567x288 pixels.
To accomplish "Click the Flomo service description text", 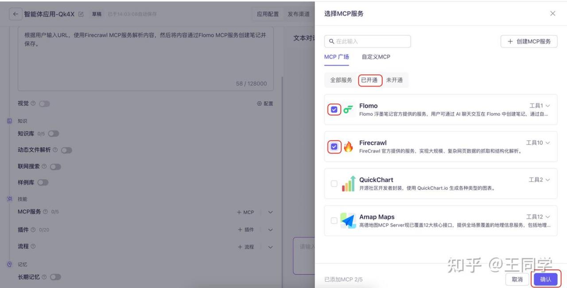I will pyautogui.click(x=454, y=114).
